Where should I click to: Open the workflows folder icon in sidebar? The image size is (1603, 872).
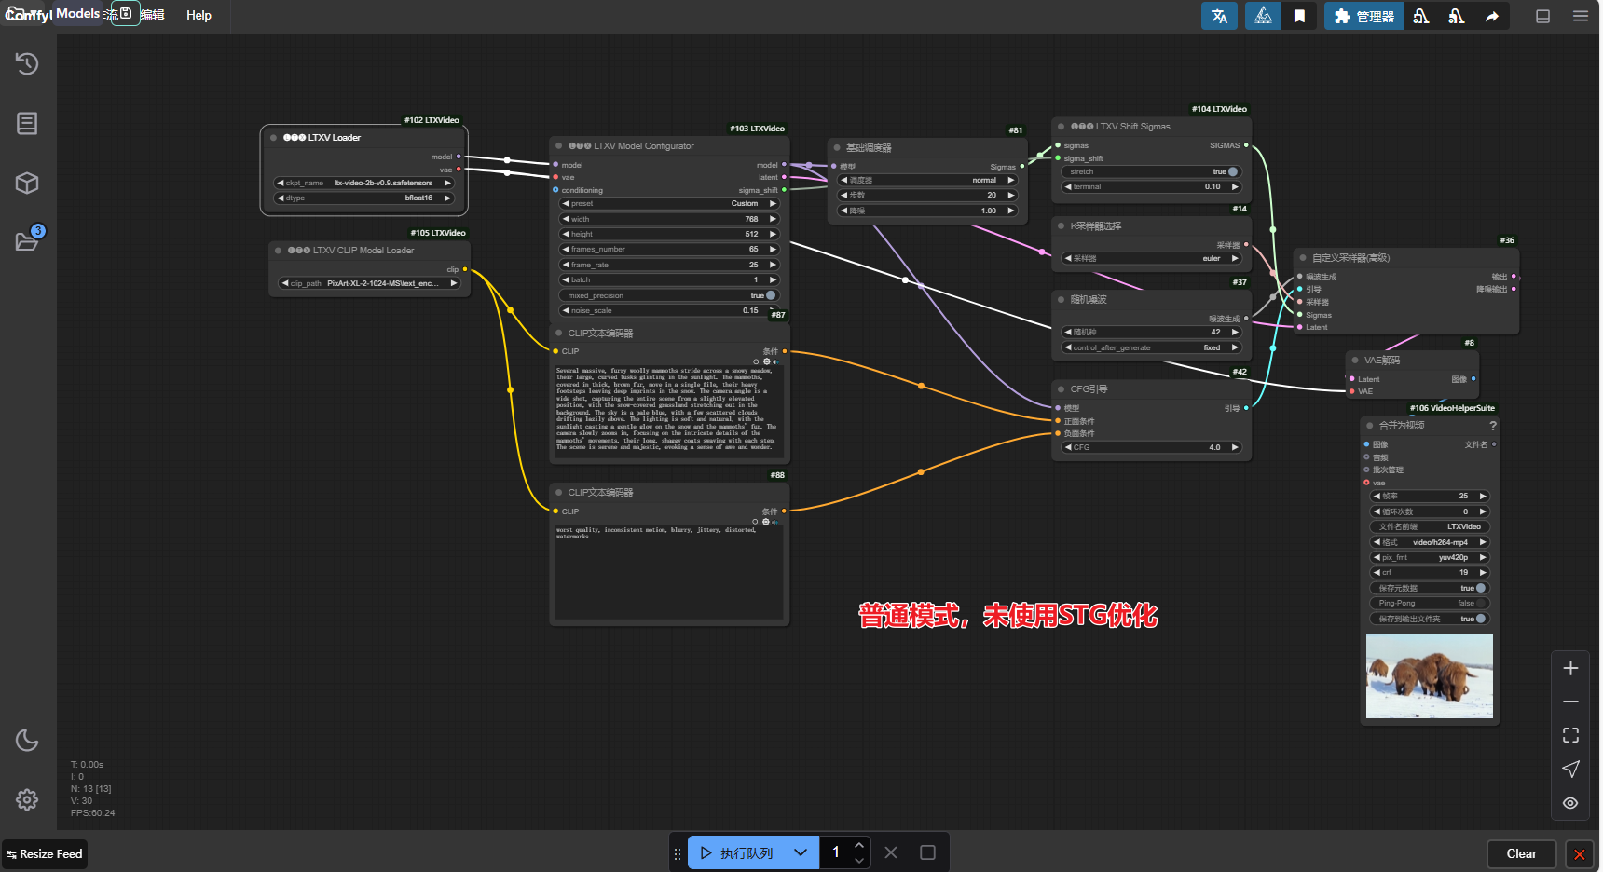[27, 242]
